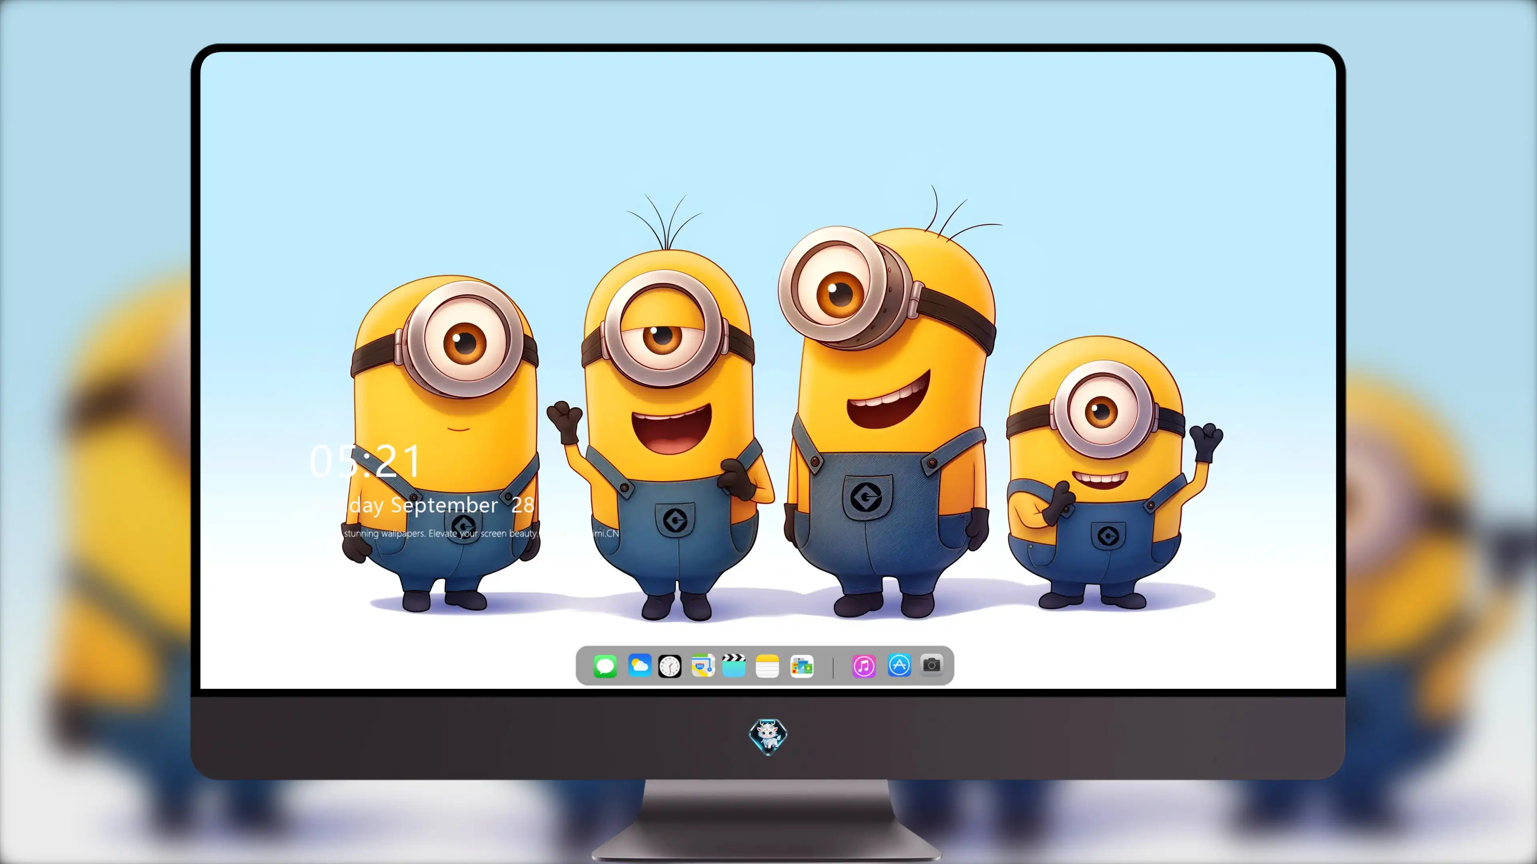Open the Videos clapperboard app in the dock
Image resolution: width=1537 pixels, height=864 pixels.
tap(734, 666)
